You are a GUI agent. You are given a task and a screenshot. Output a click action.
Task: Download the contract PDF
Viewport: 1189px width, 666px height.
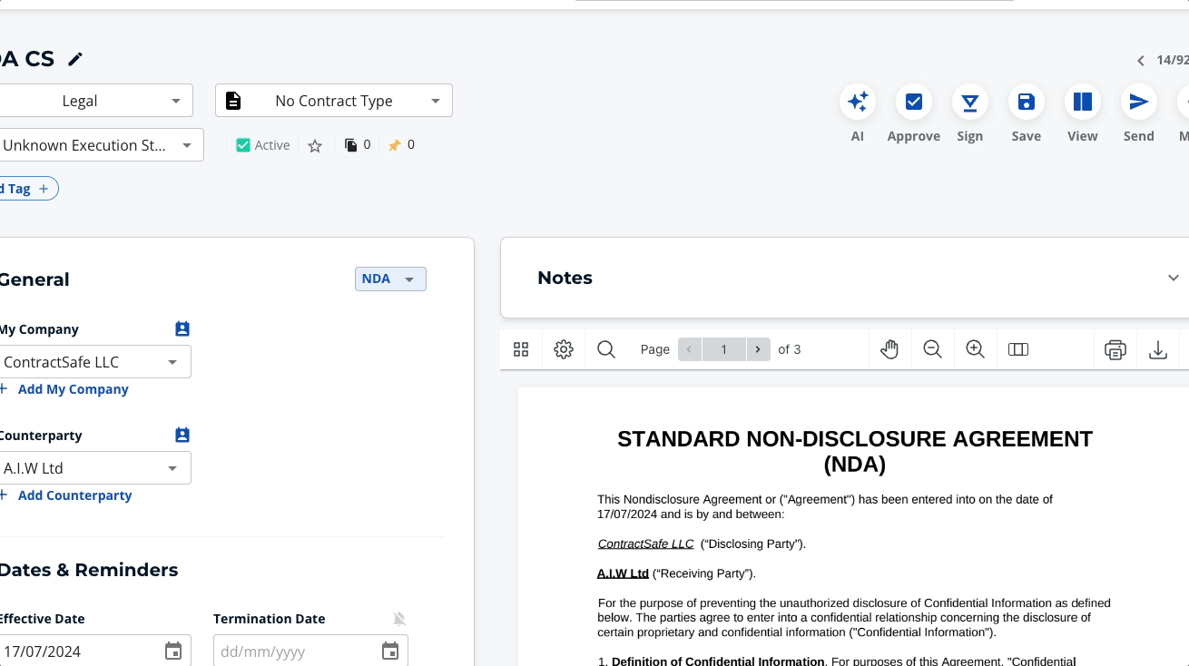[x=1158, y=348]
